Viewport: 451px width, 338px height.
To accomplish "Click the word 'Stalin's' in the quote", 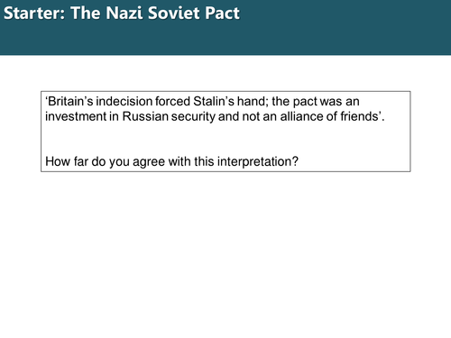I will tap(214, 102).
